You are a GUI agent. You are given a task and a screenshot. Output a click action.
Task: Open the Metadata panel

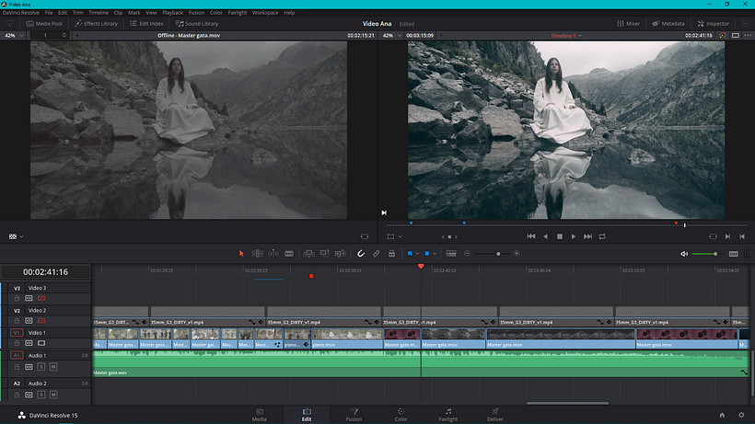click(668, 24)
